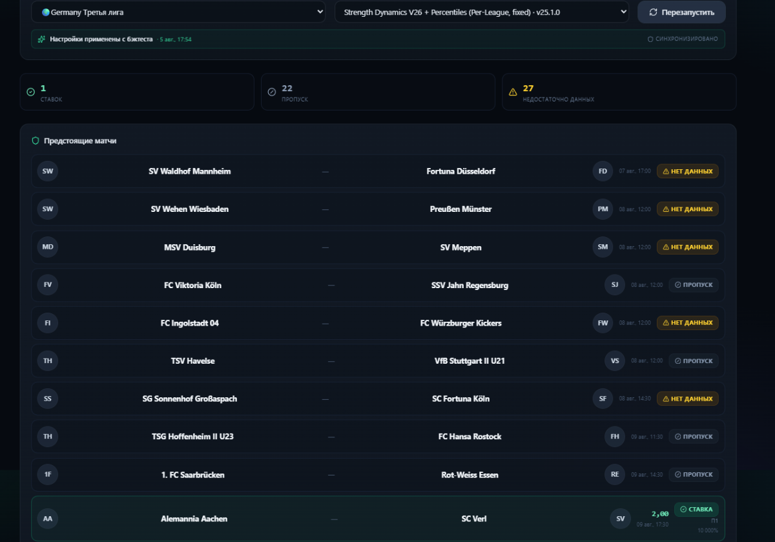Click НЕТ ДАННЫХ badge in MSV Duisburg row
775x542 pixels.
(x=688, y=247)
